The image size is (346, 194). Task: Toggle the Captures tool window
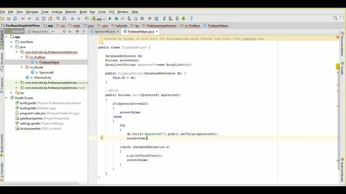pos(2,85)
